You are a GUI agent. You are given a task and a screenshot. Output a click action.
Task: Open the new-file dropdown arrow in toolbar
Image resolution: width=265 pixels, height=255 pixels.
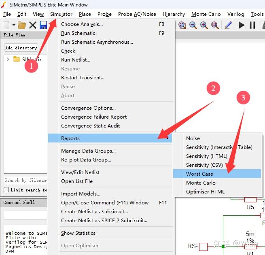(x=14, y=25)
